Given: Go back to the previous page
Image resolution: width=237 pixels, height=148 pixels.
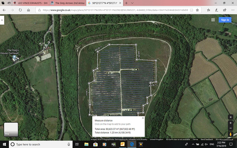Looking at the screenshot, I should 4,10.
